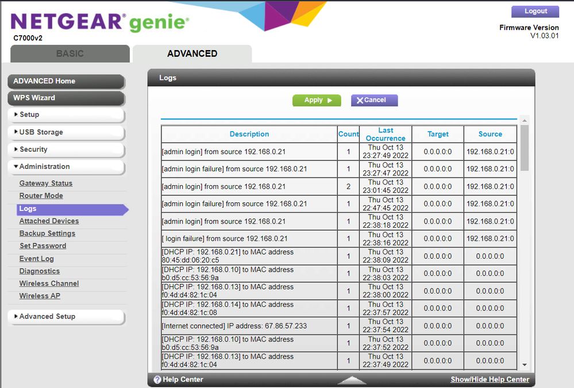
Task: Select the ADVANCED tab
Action: click(192, 53)
